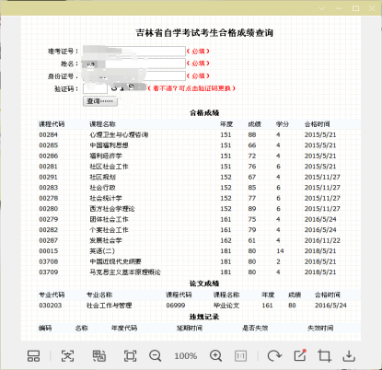The height and width of the screenshot is (370, 382).
Task: Select course name 福利经济学
Action: click(106, 156)
